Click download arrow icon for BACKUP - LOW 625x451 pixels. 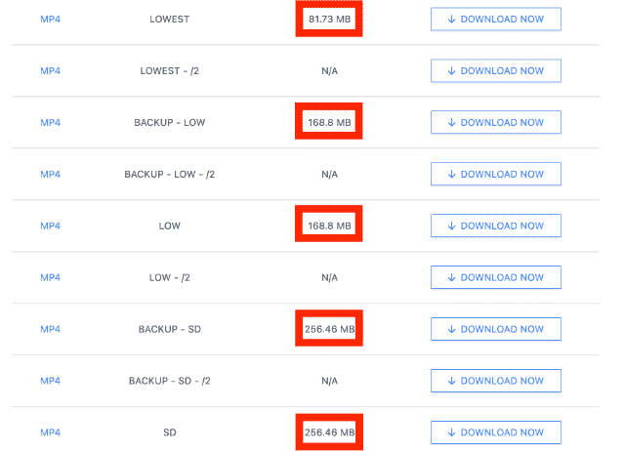coord(451,122)
